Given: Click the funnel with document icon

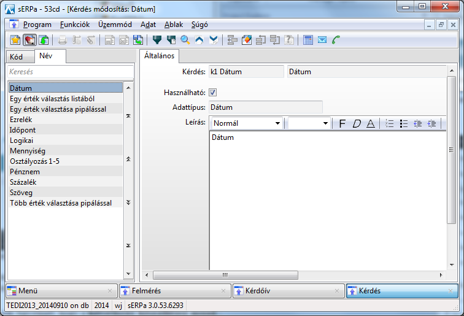Looking at the screenshot, I should point(171,40).
